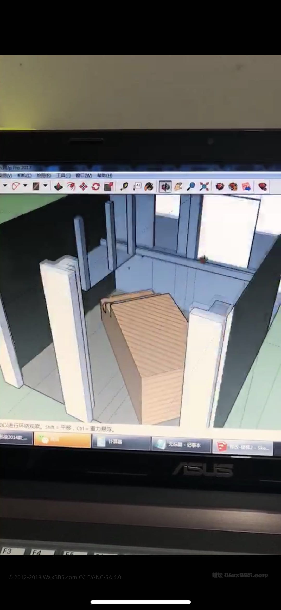Select the Offset tool
Viewport: 281px width, 610px height.
[71, 186]
